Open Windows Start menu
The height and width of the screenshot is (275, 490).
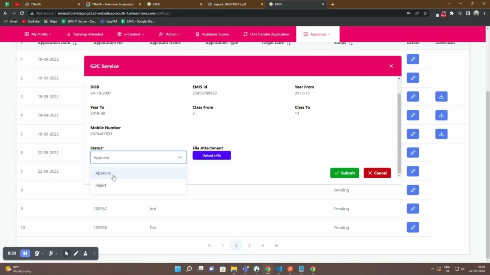178,269
